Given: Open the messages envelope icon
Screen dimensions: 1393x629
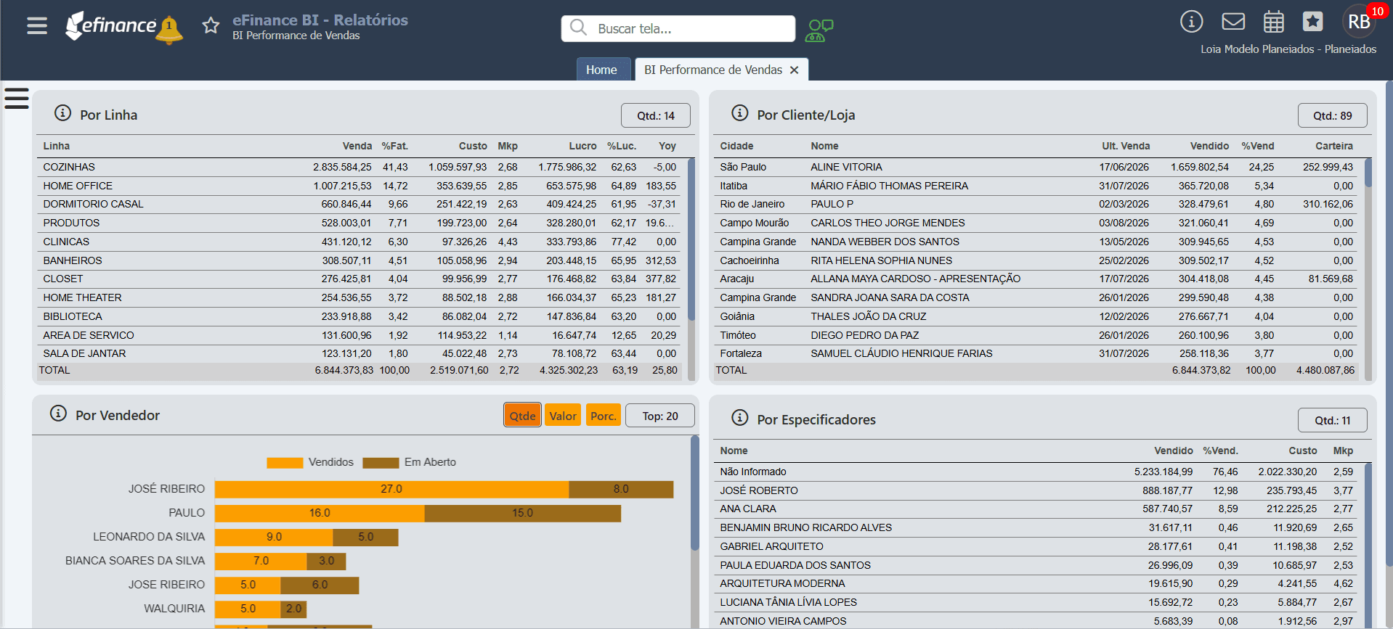Looking at the screenshot, I should tap(1233, 22).
